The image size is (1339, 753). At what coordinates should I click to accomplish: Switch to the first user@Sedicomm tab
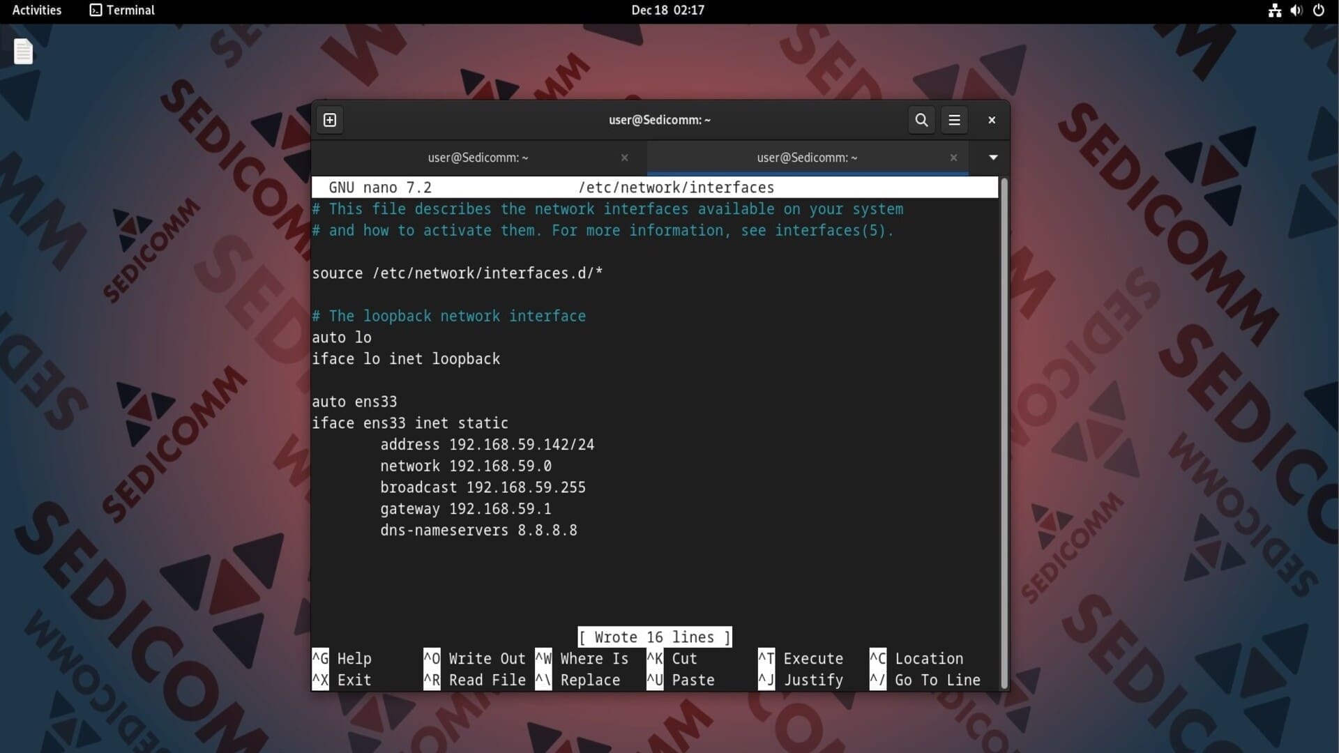pyautogui.click(x=478, y=158)
